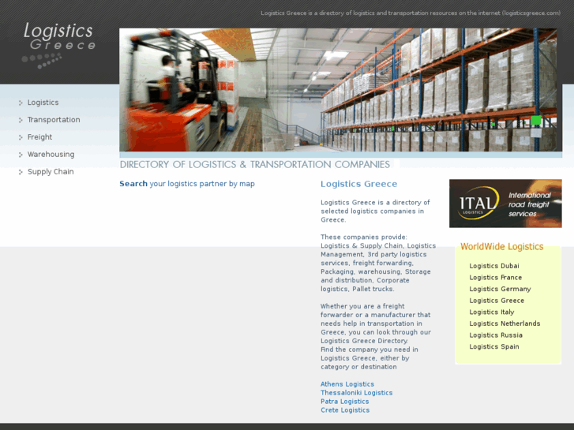The width and height of the screenshot is (574, 430).
Task: Go to Logistics Netherlands
Action: [x=505, y=323]
